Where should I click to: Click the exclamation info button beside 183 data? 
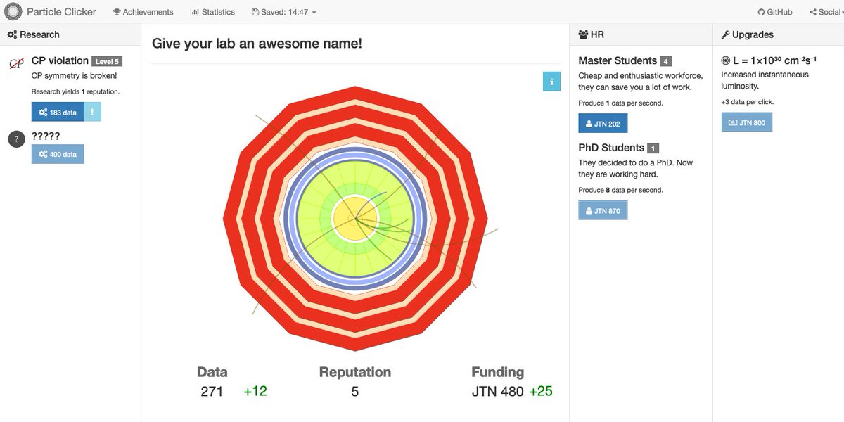pos(93,112)
